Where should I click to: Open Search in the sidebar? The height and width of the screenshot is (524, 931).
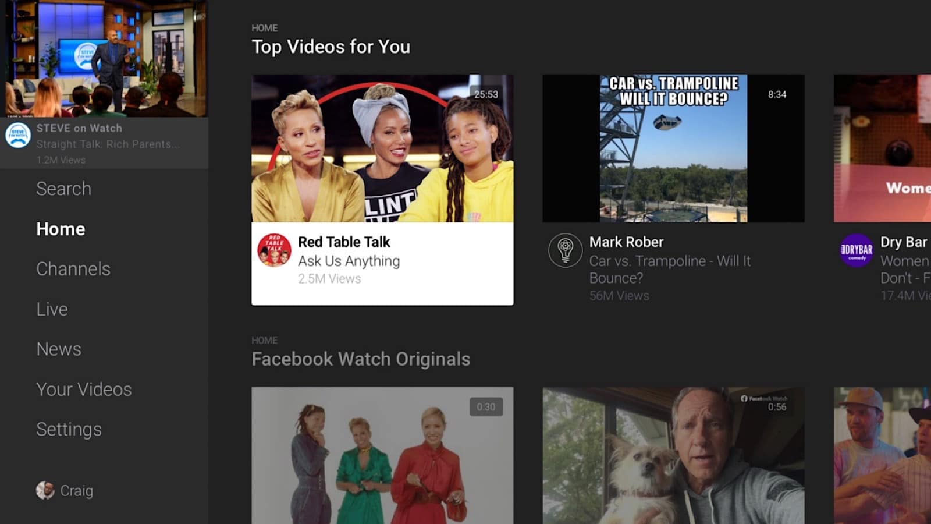coord(63,189)
